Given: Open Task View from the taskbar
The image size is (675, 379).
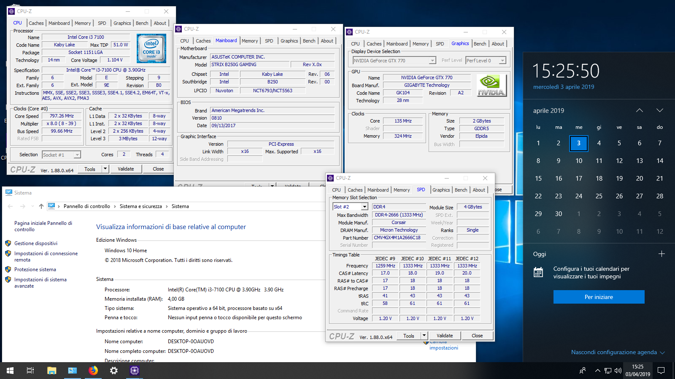Looking at the screenshot, I should (x=30, y=371).
